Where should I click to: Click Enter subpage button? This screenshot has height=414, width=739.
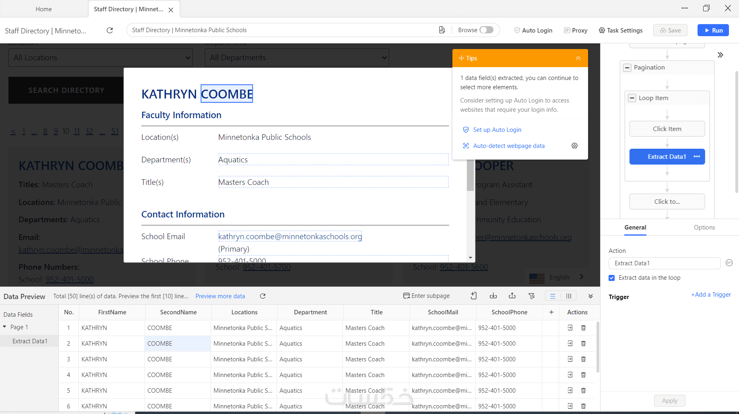coord(426,296)
